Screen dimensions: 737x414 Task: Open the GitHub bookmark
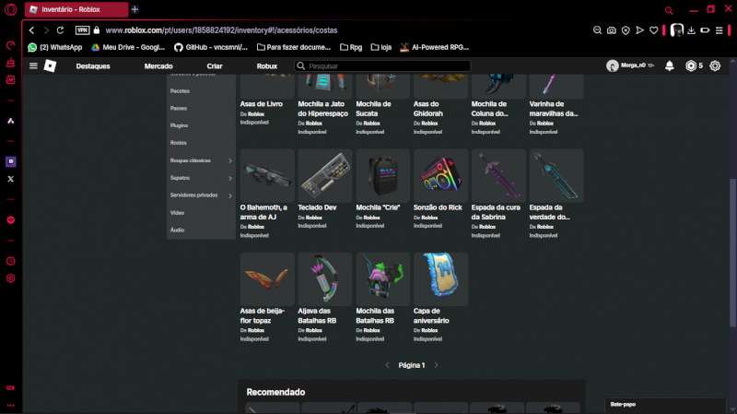click(211, 48)
